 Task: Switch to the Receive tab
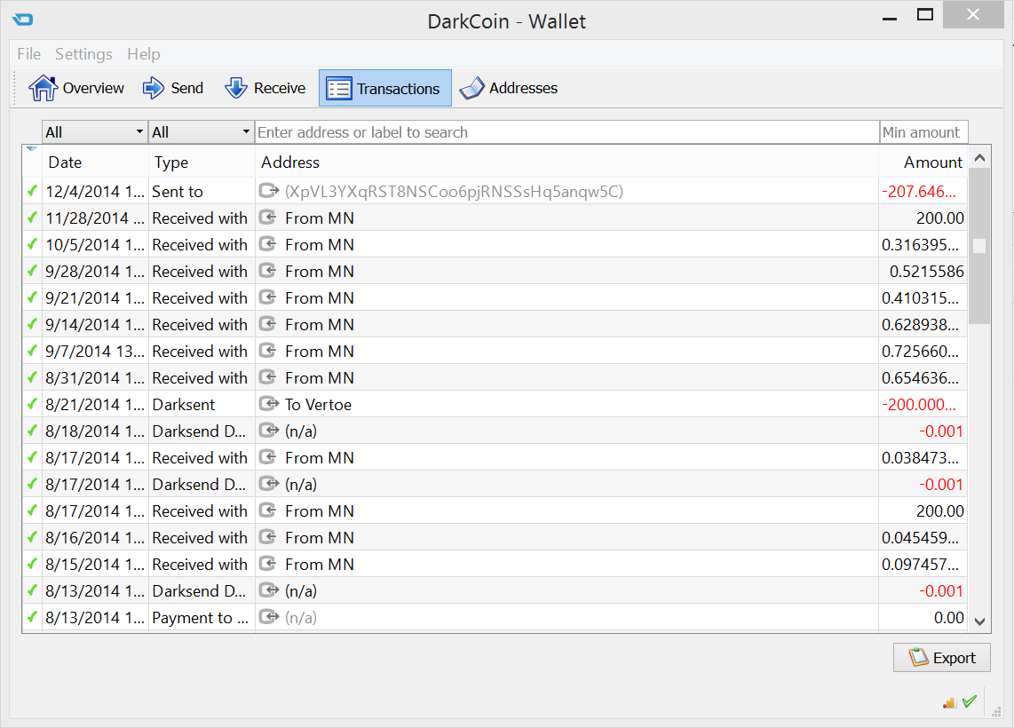[265, 88]
